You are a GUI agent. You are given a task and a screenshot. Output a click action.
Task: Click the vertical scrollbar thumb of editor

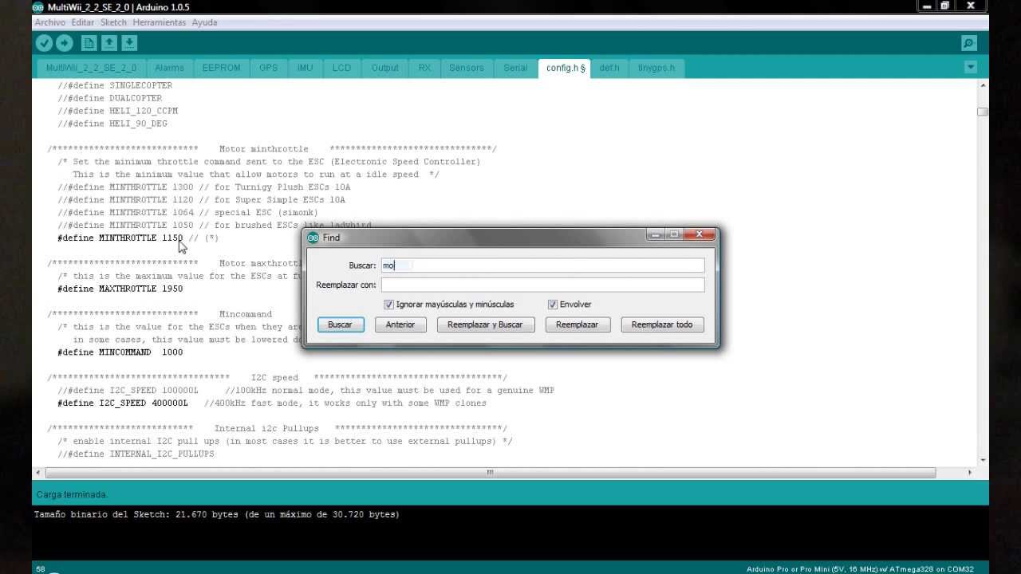coord(983,112)
